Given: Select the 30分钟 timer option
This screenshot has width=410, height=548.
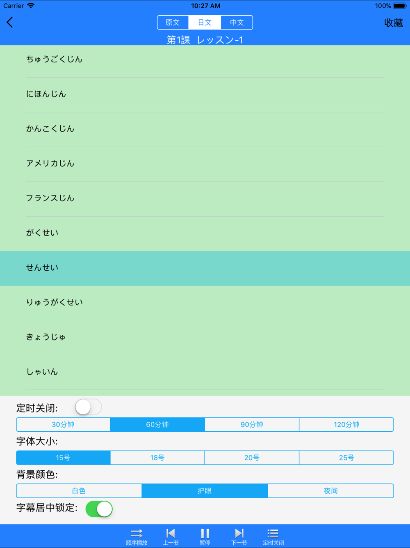Looking at the screenshot, I should [x=63, y=424].
